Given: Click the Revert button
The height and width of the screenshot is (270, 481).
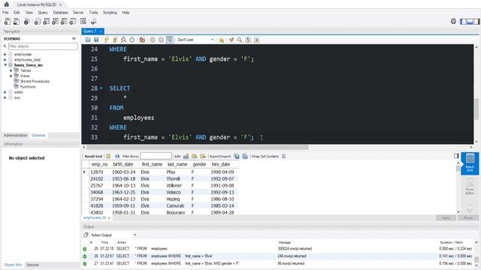Looking at the screenshot, I should coord(468,218).
